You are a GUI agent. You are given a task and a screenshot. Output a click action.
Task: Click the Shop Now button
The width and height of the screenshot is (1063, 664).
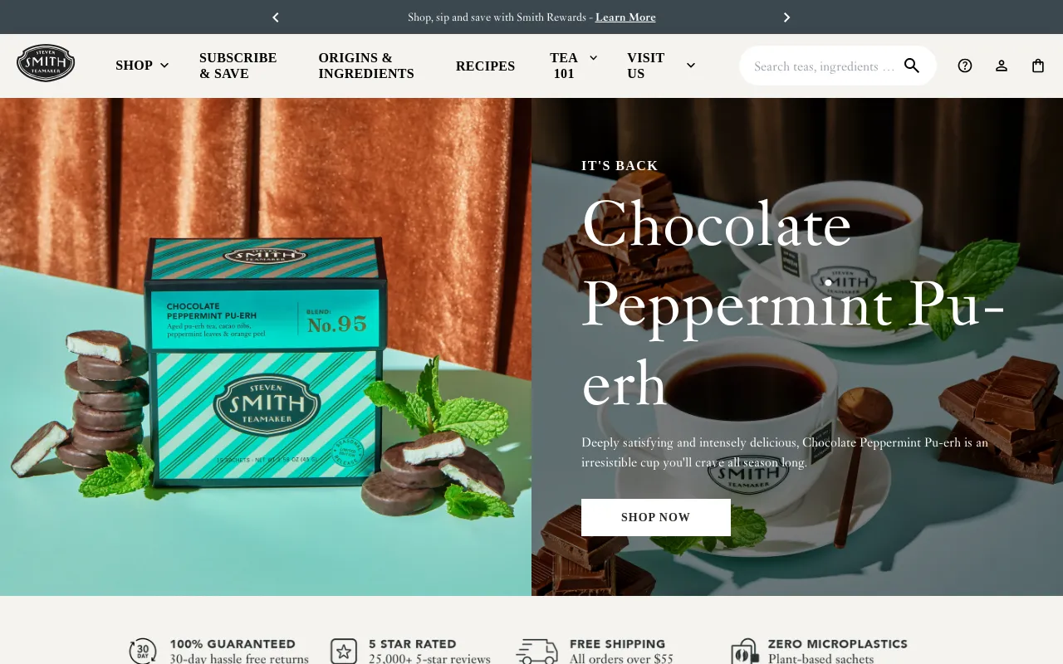656,517
